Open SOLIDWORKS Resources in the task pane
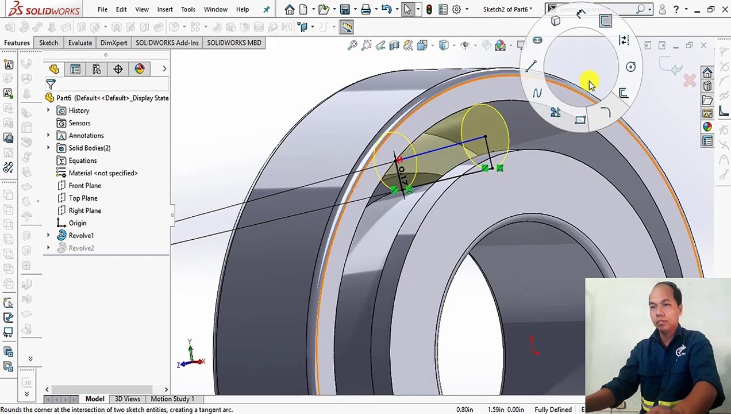Image resolution: width=731 pixels, height=414 pixels. click(x=707, y=73)
